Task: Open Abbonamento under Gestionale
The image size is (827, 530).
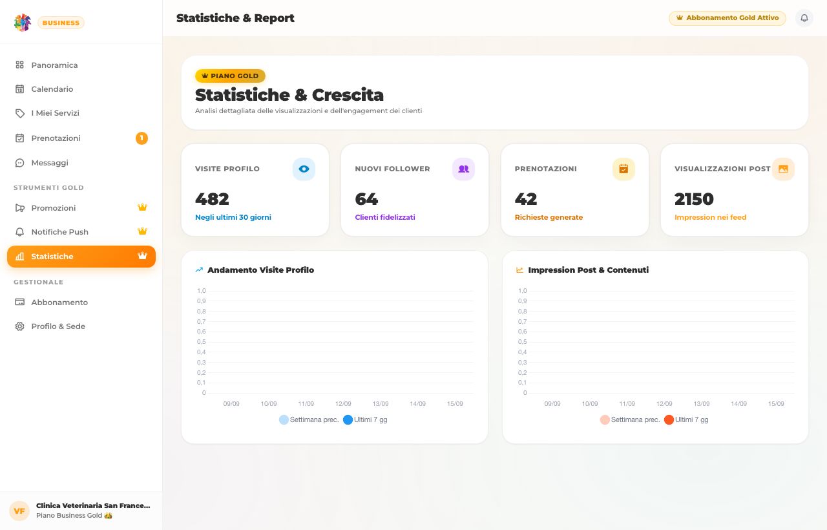Action: click(x=81, y=302)
